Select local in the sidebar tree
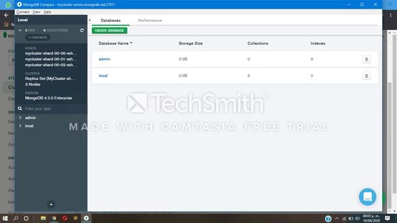Viewport: 397px width, 223px height. click(x=29, y=126)
